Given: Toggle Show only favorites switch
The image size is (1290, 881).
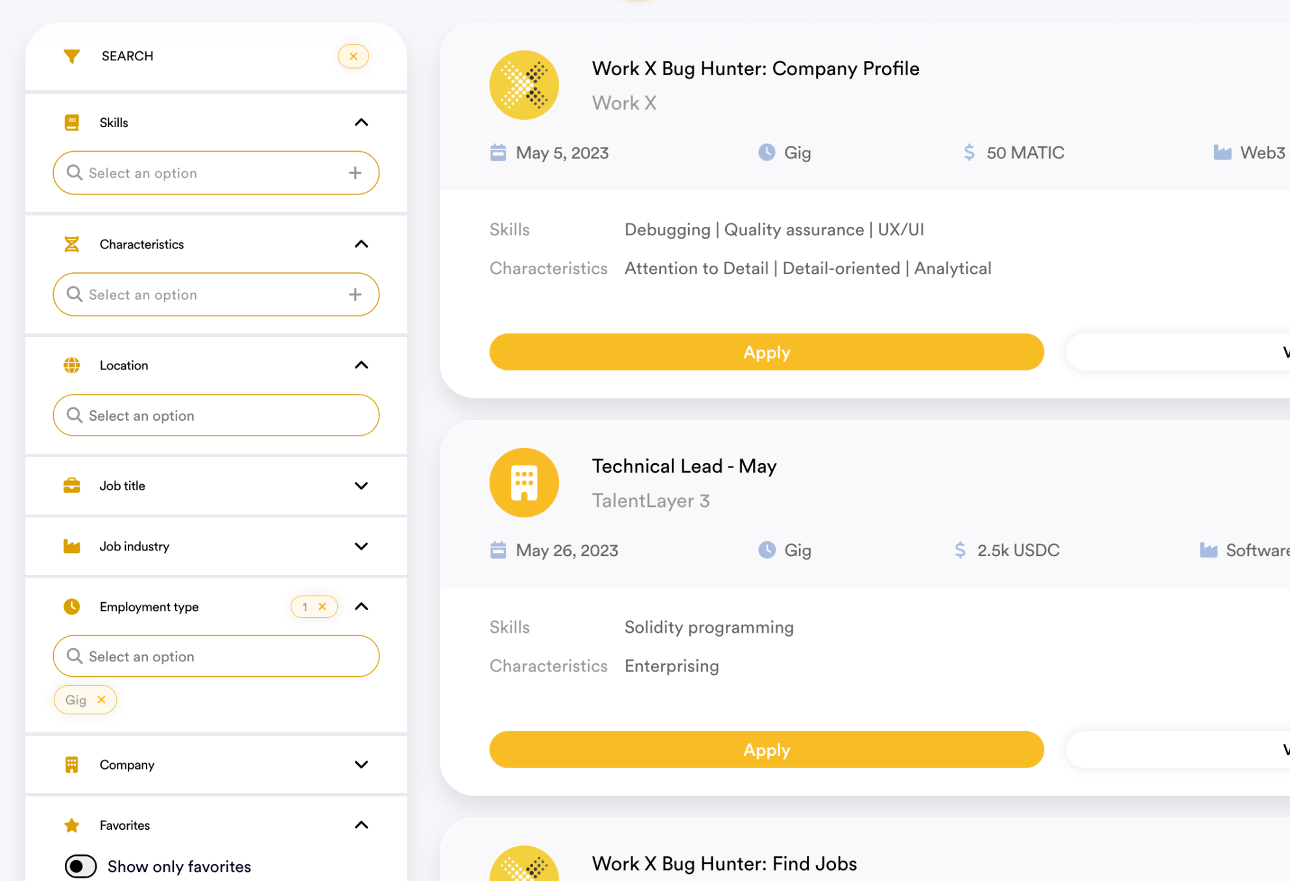Looking at the screenshot, I should coord(80,866).
